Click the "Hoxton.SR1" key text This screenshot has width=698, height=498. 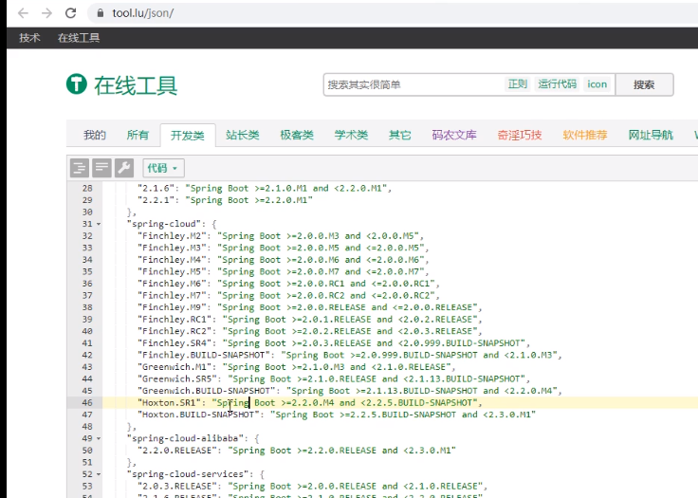169,403
